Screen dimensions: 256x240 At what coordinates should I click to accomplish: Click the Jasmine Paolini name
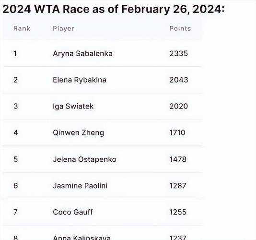(80, 186)
